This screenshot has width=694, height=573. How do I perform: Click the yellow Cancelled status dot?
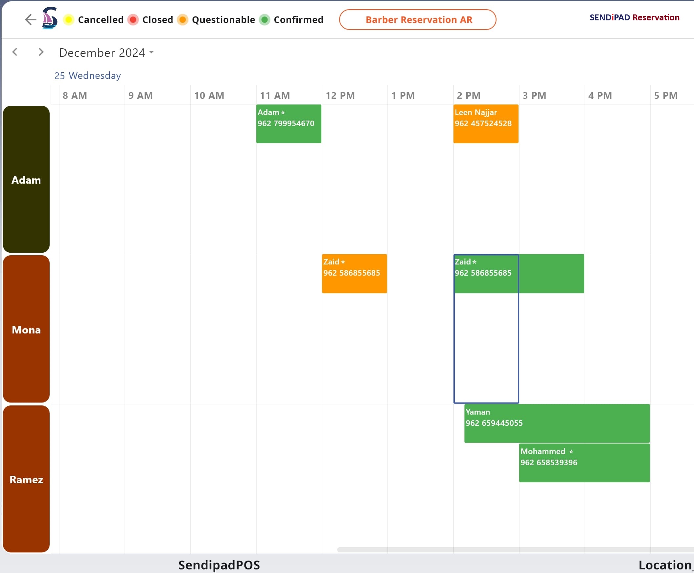pos(68,20)
